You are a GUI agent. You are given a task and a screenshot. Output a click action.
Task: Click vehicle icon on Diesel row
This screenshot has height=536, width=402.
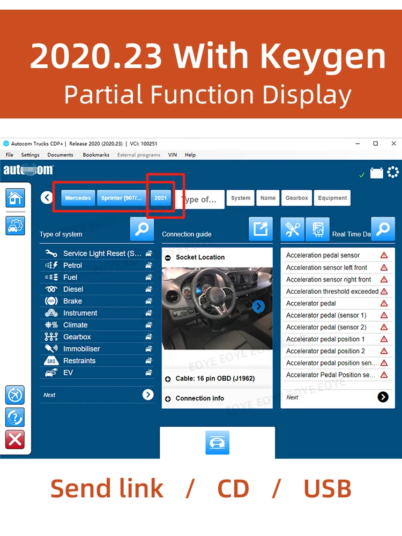point(148,289)
